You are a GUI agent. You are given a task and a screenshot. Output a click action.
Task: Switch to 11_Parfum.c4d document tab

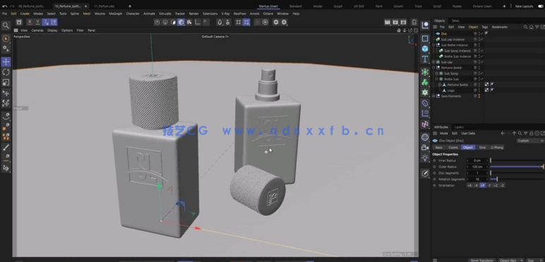(104, 6)
